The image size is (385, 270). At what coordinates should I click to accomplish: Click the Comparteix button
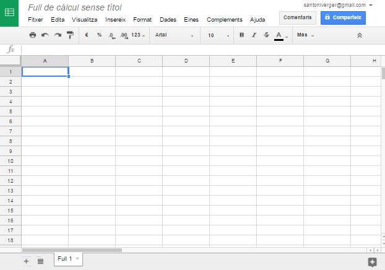[x=343, y=17]
